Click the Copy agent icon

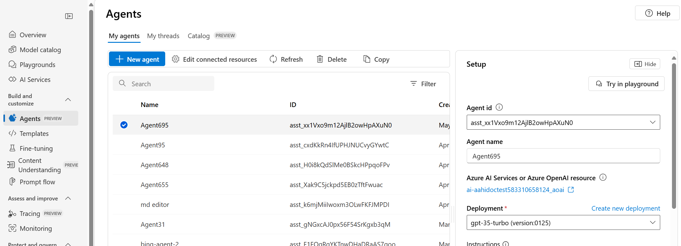(x=367, y=59)
